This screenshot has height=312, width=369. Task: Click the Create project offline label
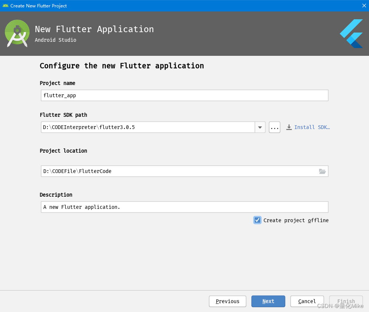tap(296, 220)
